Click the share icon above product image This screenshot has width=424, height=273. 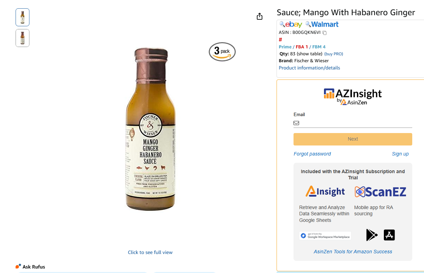tap(260, 17)
